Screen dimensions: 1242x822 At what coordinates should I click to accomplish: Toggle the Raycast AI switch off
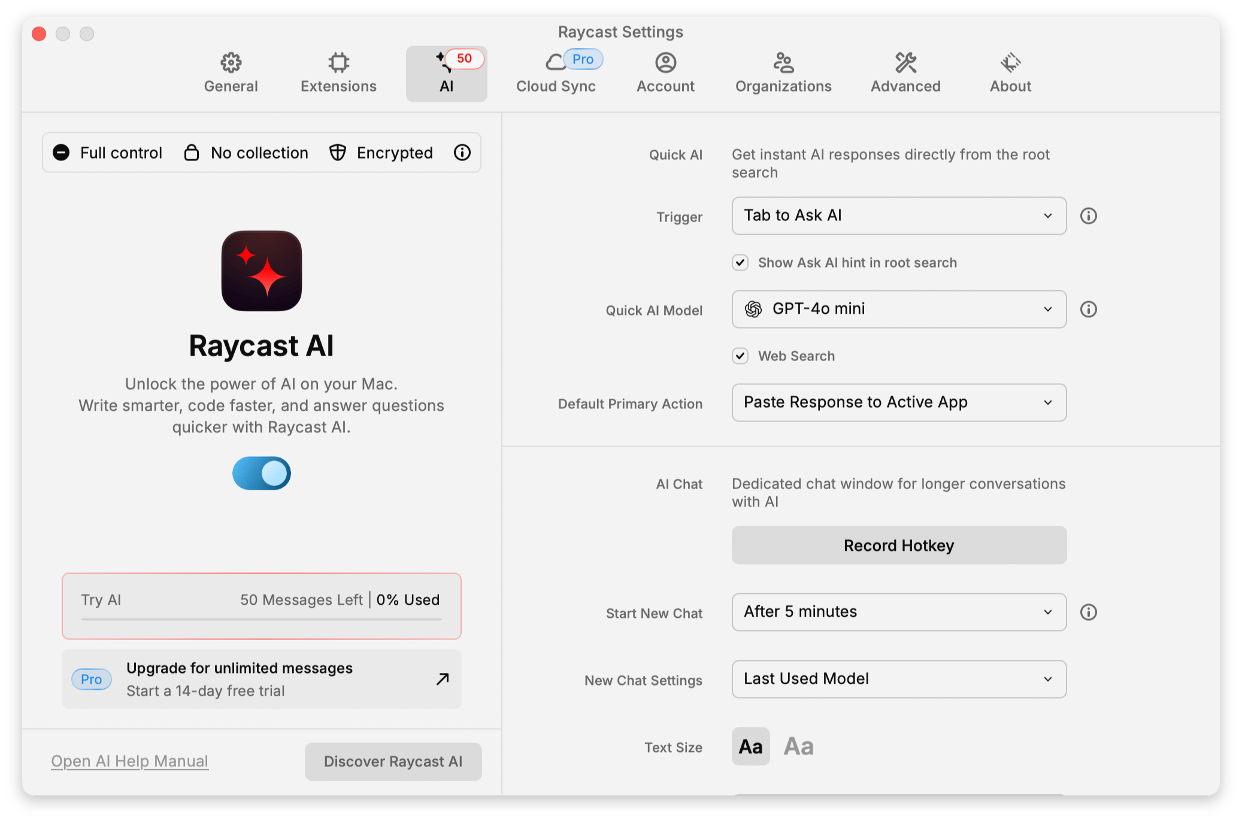[262, 474]
